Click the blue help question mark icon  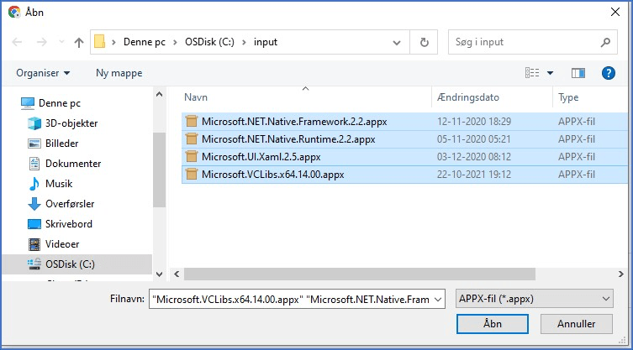point(609,73)
